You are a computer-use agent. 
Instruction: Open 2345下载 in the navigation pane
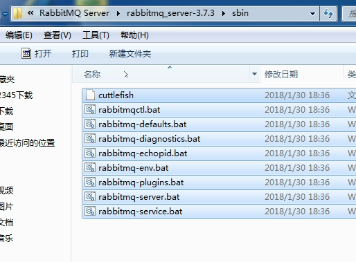coord(16,95)
